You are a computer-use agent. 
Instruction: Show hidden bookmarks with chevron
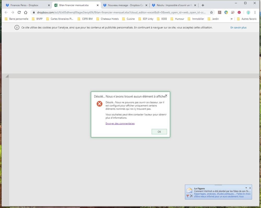pyautogui.click(x=231, y=19)
